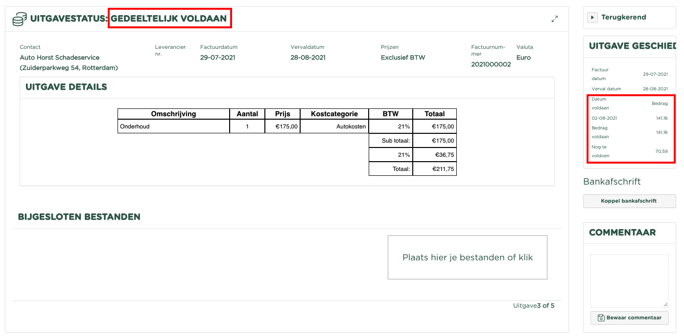Select the Nog te voldoen amount 70,59
This screenshot has width=684, height=336.
coord(661,151)
